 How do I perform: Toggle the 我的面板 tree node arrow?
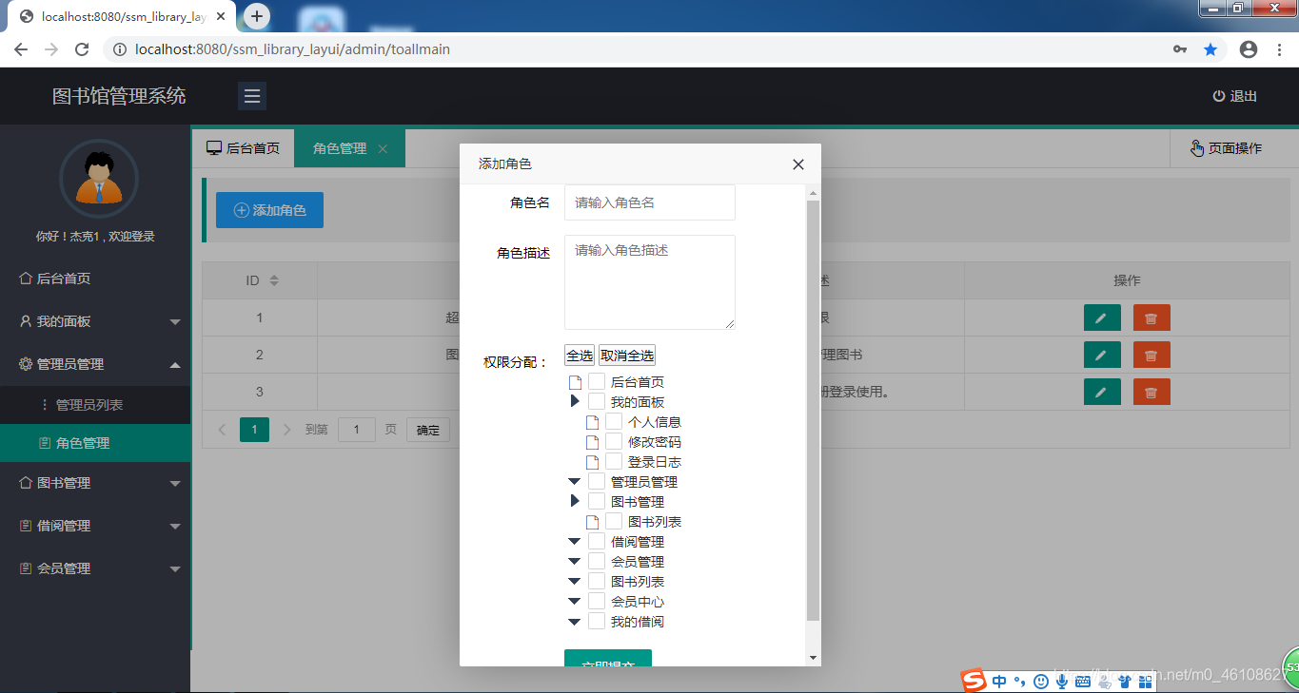(x=575, y=401)
